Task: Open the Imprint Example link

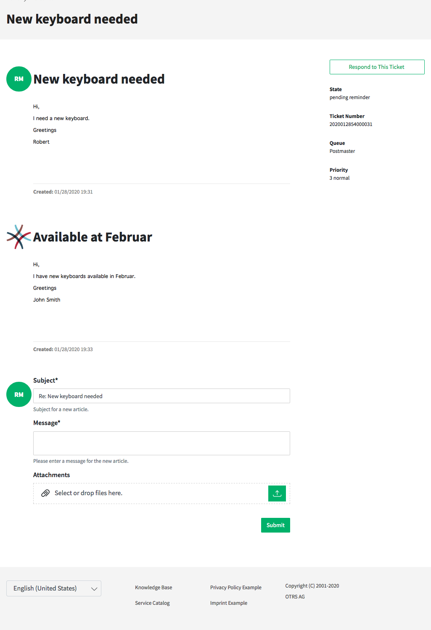Action: tap(229, 603)
